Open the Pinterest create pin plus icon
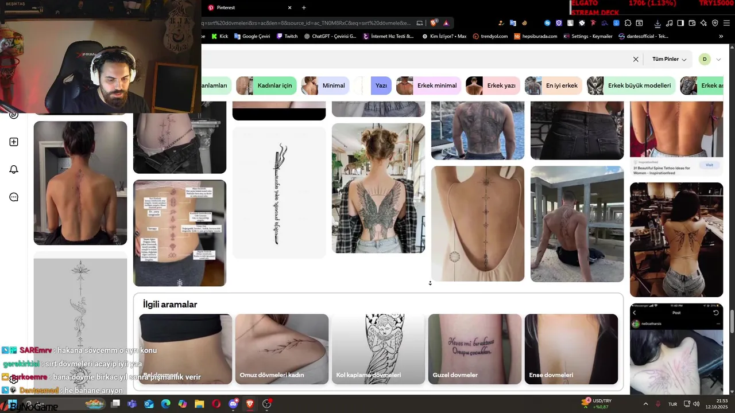 point(14,142)
